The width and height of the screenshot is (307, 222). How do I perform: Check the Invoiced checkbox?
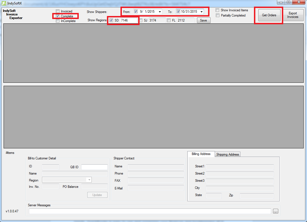click(x=58, y=11)
